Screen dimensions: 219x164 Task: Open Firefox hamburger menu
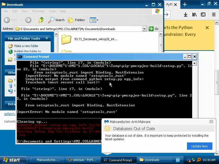(214, 14)
